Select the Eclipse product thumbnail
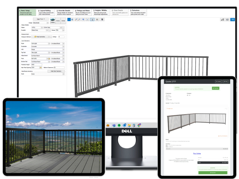Image resolution: width=239 pixels, height=179 pixels. pyautogui.click(x=53, y=21)
